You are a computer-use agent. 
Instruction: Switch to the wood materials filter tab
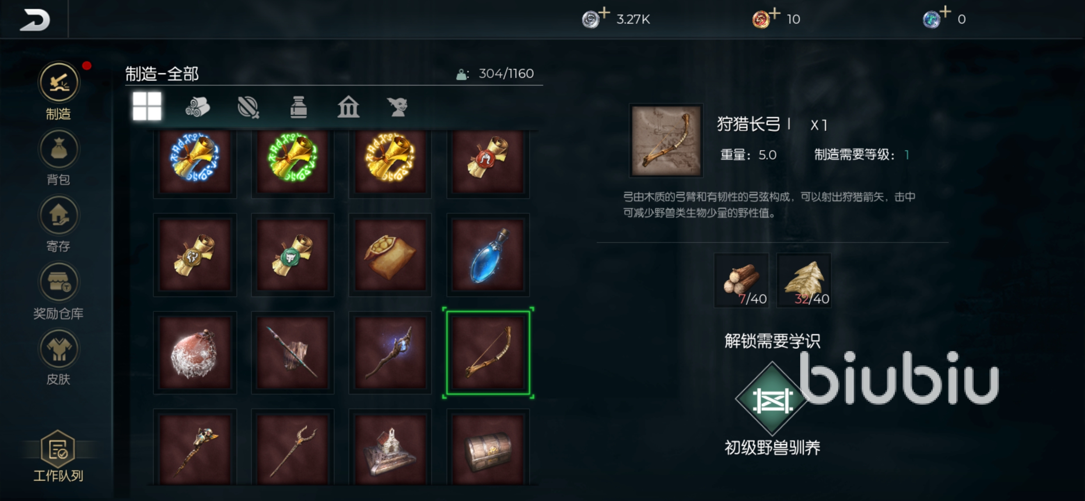[198, 106]
